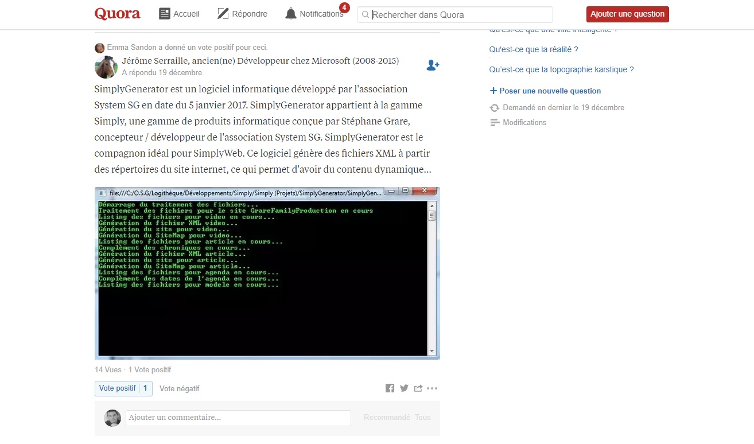Click the Vote négatif button
Viewport: 754px width, 444px height.
point(180,389)
